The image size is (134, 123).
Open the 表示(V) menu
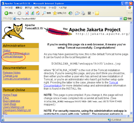pyautogui.click(x=28, y=8)
